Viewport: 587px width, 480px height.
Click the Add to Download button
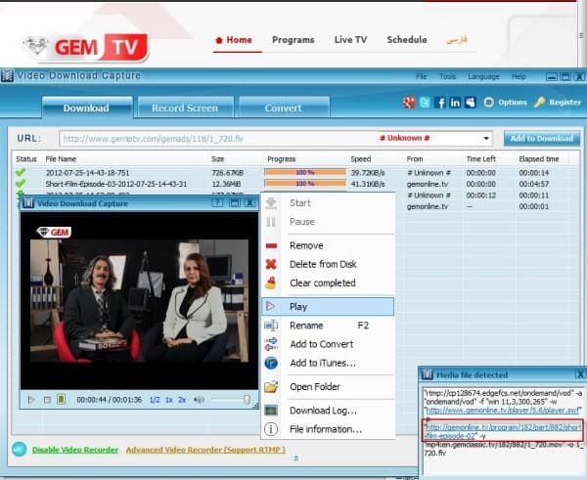tap(542, 138)
